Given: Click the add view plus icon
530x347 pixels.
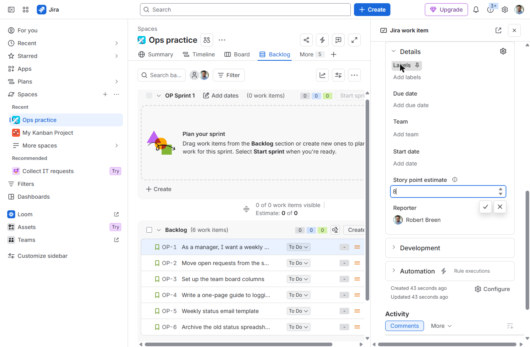Looking at the screenshot, I should (x=334, y=54).
